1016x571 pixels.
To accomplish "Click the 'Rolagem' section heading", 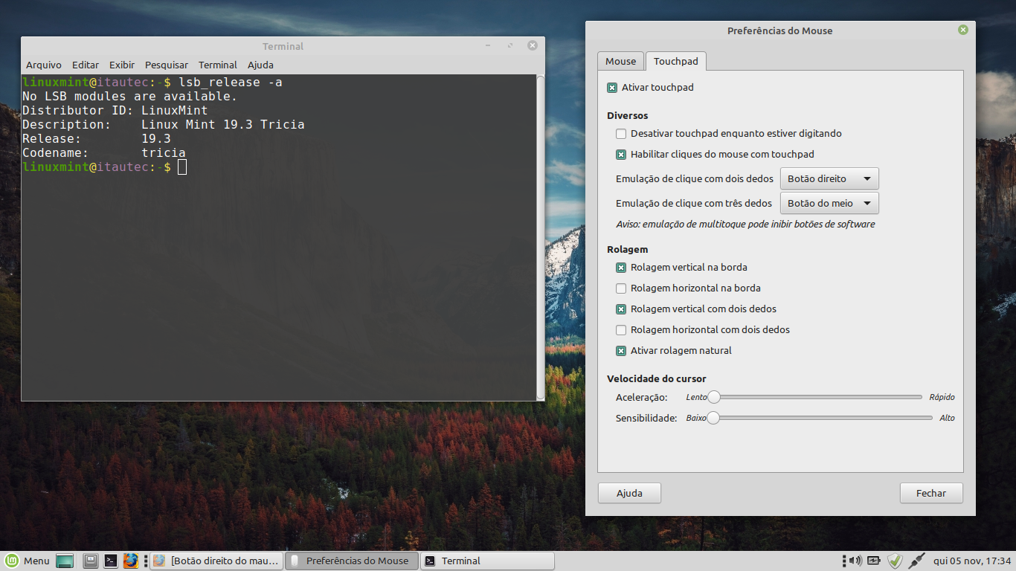I will click(628, 250).
